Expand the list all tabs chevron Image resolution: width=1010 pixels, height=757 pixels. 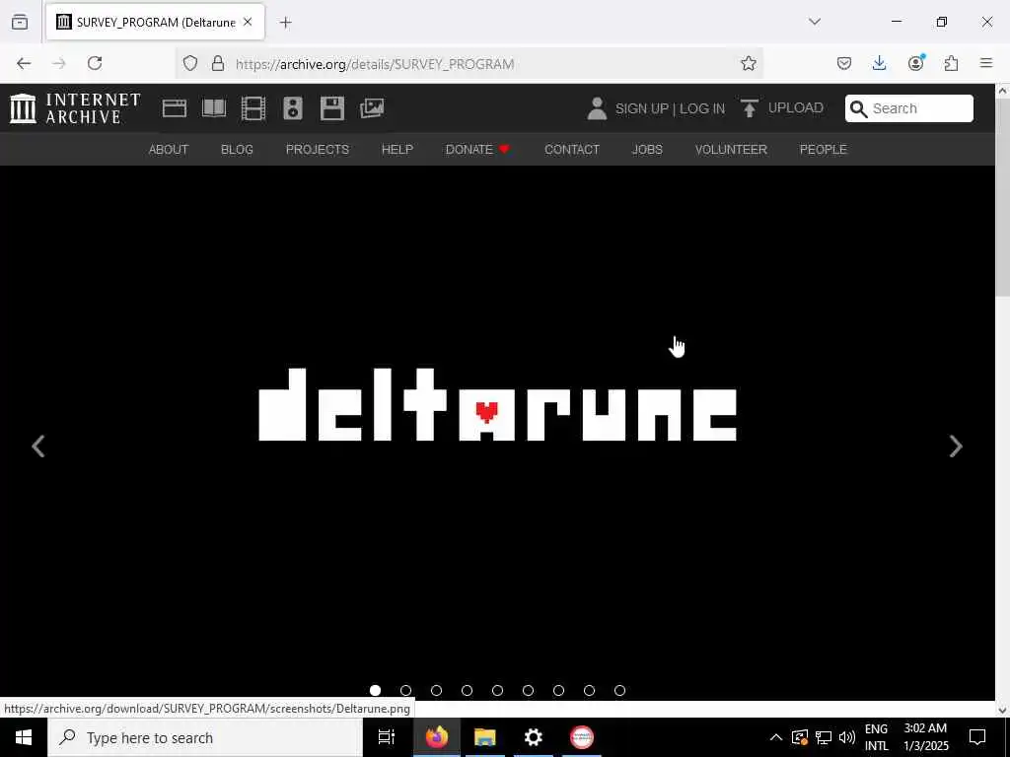coord(815,22)
